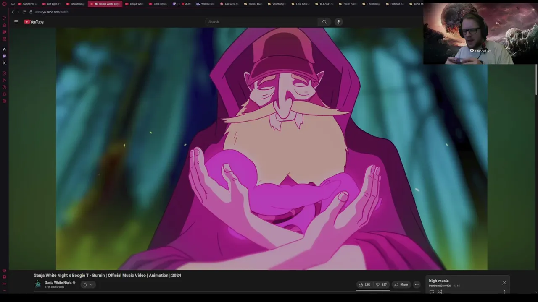Click the search magnifier button
This screenshot has width=538, height=302.
pos(324,22)
